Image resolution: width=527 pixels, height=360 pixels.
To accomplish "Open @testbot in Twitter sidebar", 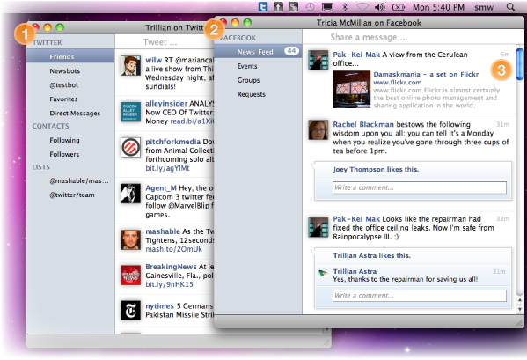I will pyautogui.click(x=70, y=84).
